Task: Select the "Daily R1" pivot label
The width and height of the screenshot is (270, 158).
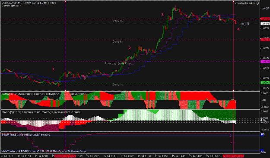Action: pos(118,41)
